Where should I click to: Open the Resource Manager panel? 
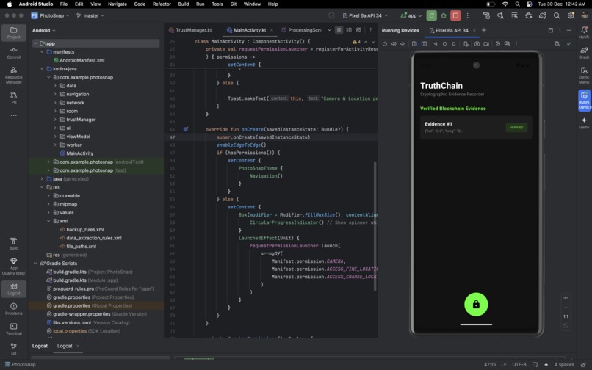click(14, 75)
